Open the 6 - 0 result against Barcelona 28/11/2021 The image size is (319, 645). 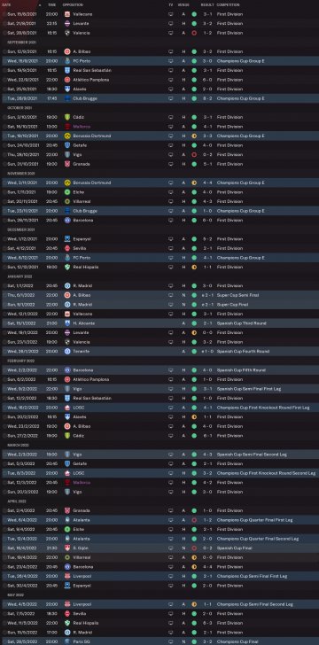click(x=207, y=220)
